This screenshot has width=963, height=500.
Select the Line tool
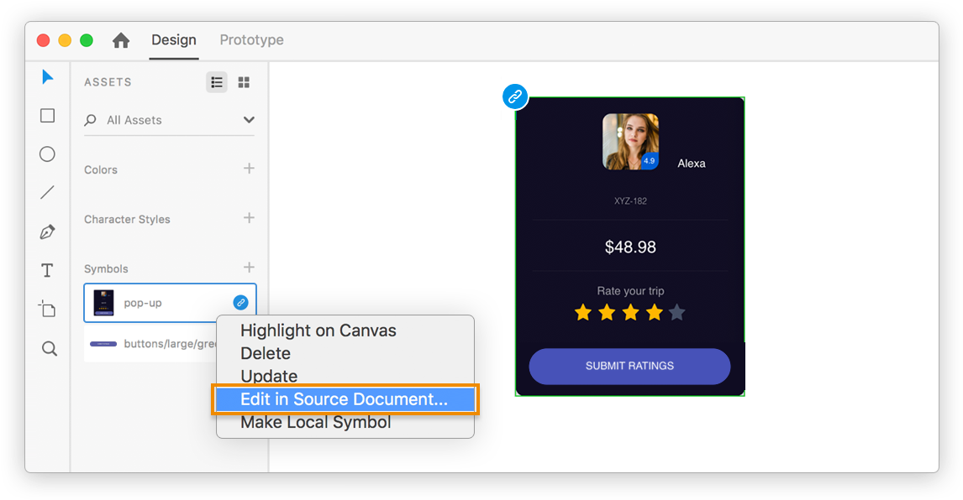pos(48,193)
